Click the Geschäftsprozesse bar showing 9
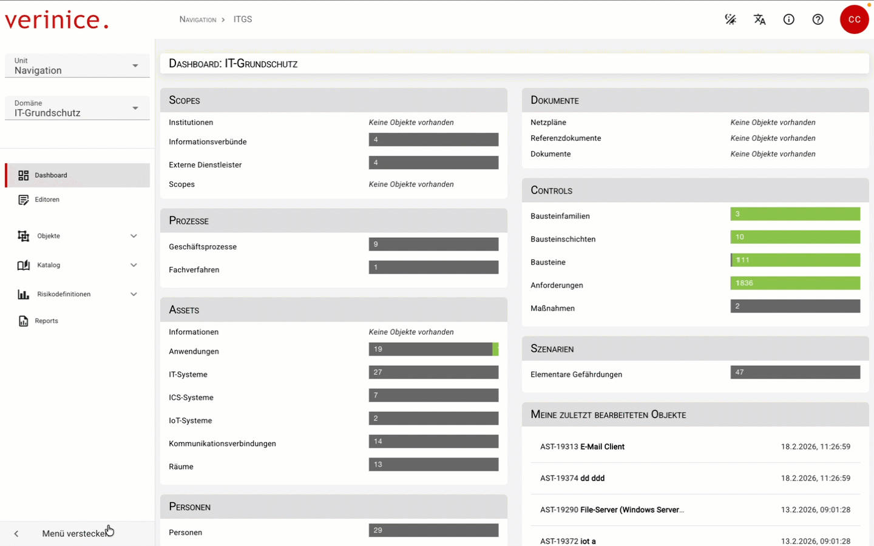 (x=433, y=244)
